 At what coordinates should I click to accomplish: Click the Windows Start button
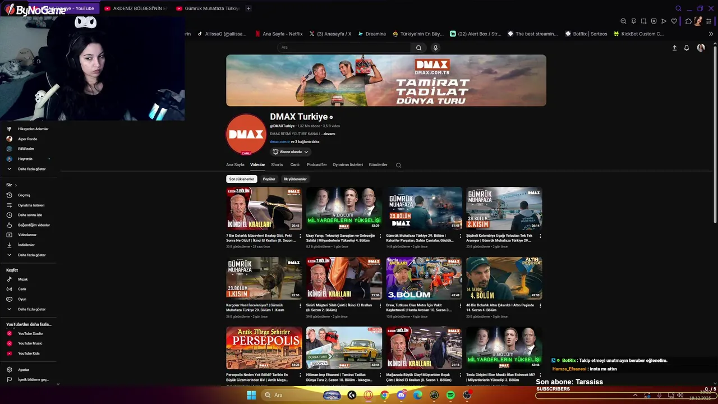click(251, 395)
